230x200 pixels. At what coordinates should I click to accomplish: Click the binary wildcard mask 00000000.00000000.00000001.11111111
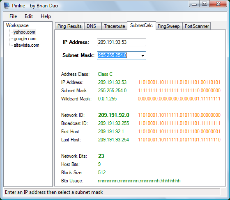click(x=179, y=99)
